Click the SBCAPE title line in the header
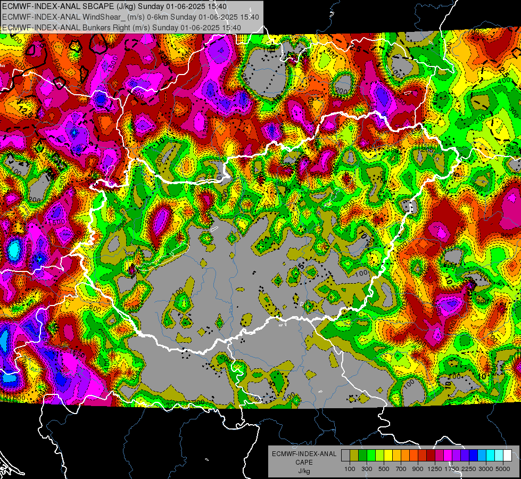The image size is (521, 479). coord(114,6)
